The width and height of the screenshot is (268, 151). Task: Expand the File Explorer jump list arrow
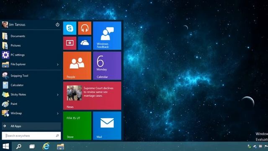pos(58,65)
